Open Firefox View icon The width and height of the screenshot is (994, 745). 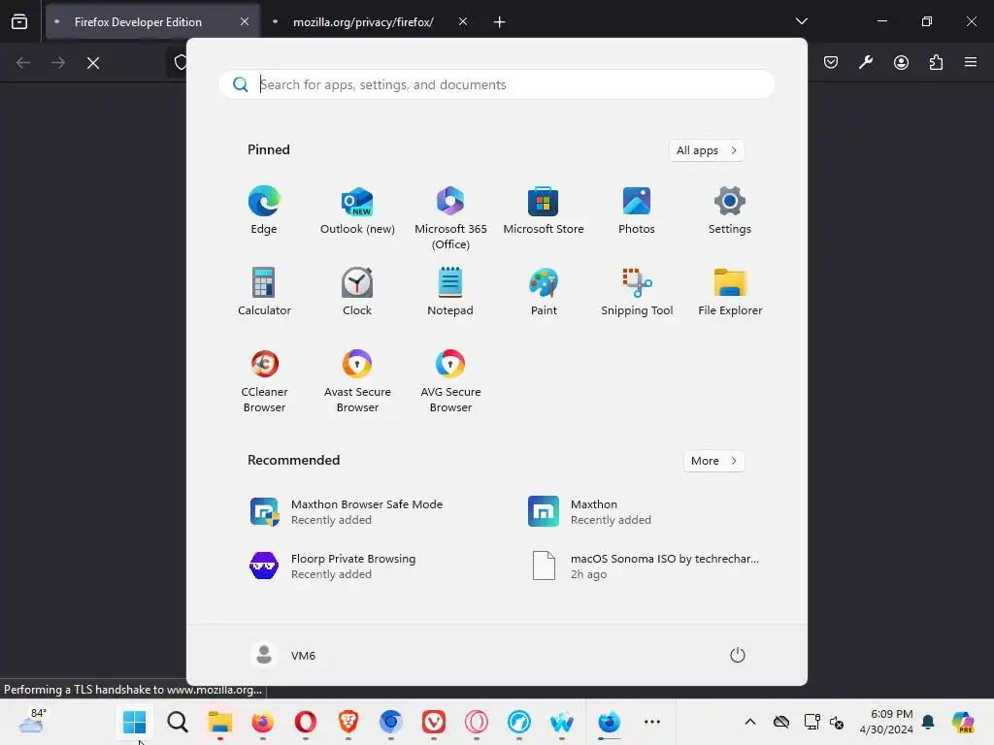point(19,22)
